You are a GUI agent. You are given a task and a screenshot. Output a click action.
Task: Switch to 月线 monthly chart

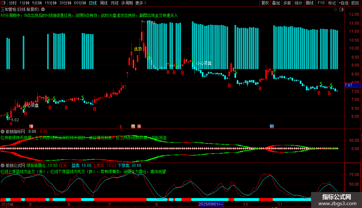[114, 3]
